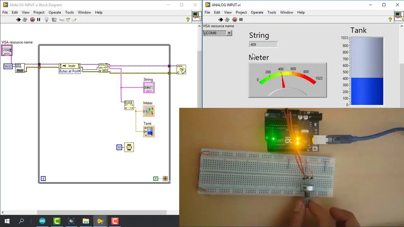This screenshot has width=404, height=227.
Task: Select the String indicator terminal
Action: [149, 88]
